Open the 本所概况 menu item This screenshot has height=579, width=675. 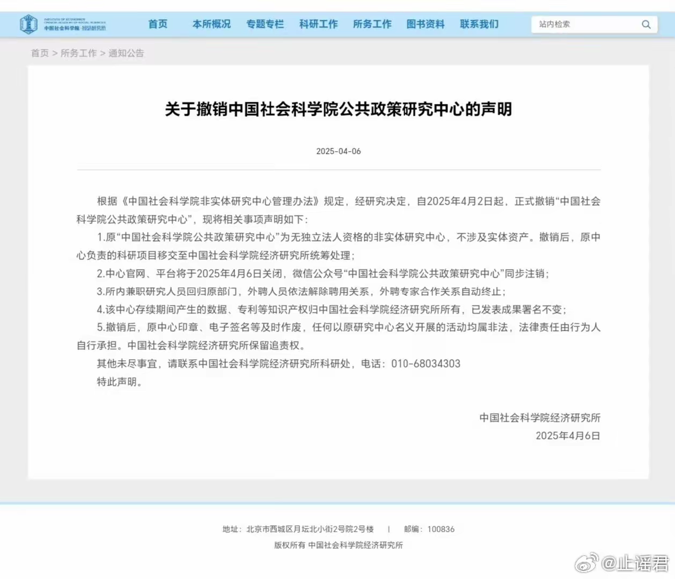click(211, 24)
